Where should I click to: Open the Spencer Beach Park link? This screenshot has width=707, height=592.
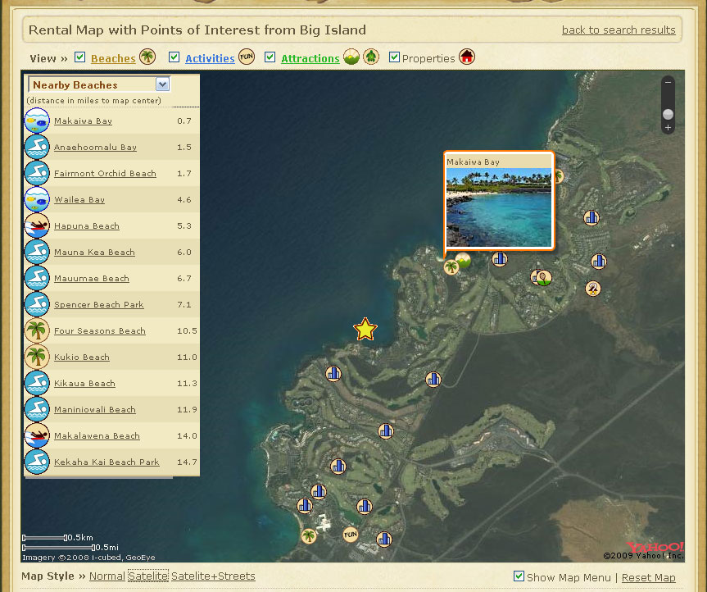pos(99,304)
